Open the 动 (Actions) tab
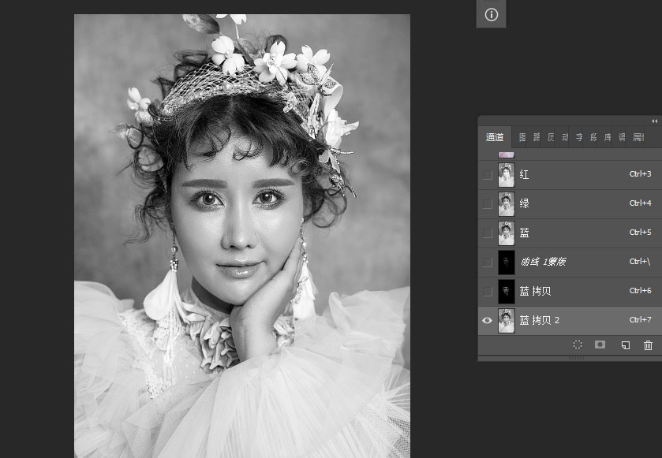This screenshot has width=662, height=458. point(565,137)
